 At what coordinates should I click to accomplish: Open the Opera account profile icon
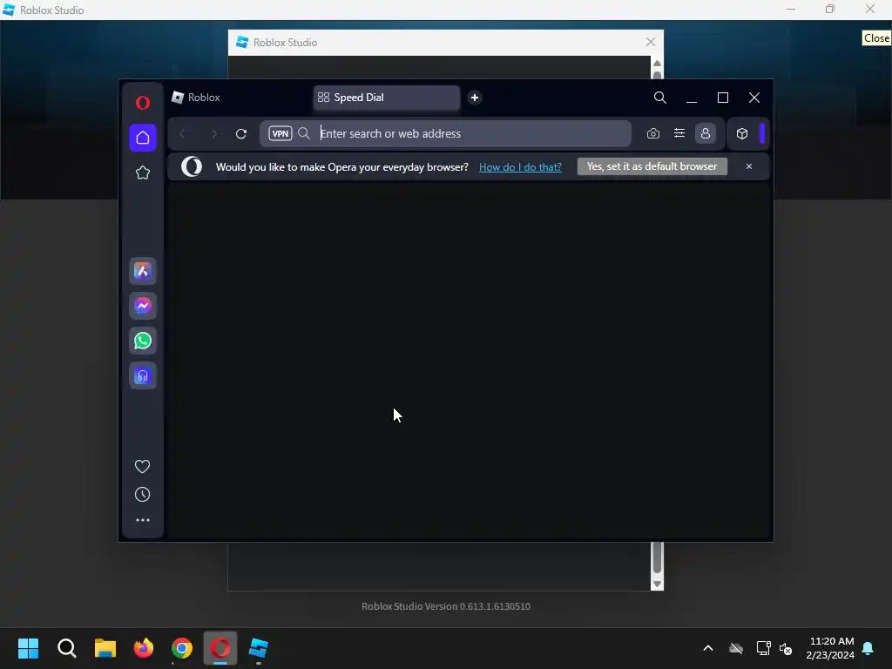click(x=706, y=133)
